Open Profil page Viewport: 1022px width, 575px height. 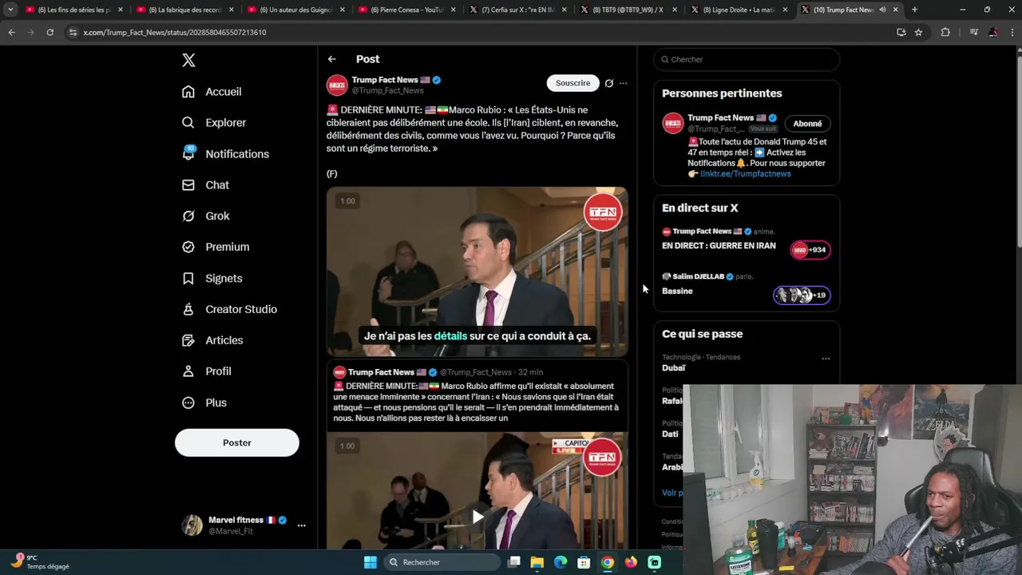pos(206,372)
